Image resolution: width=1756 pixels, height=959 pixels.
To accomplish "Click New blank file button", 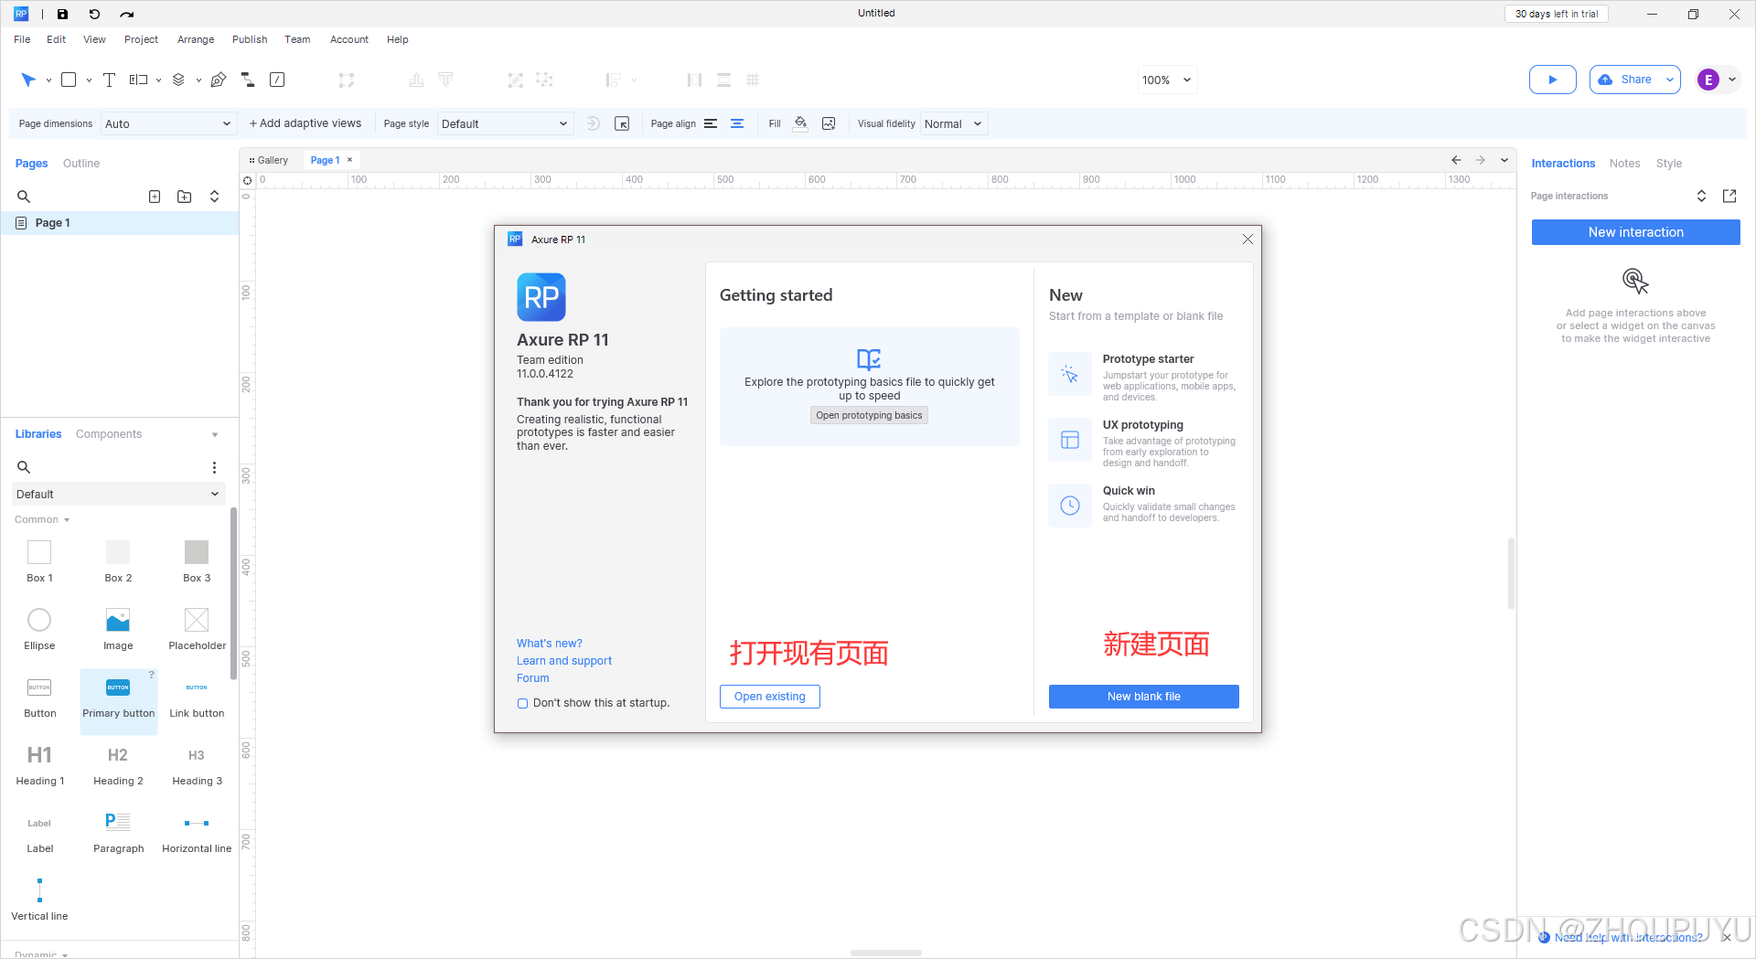I will (1143, 697).
